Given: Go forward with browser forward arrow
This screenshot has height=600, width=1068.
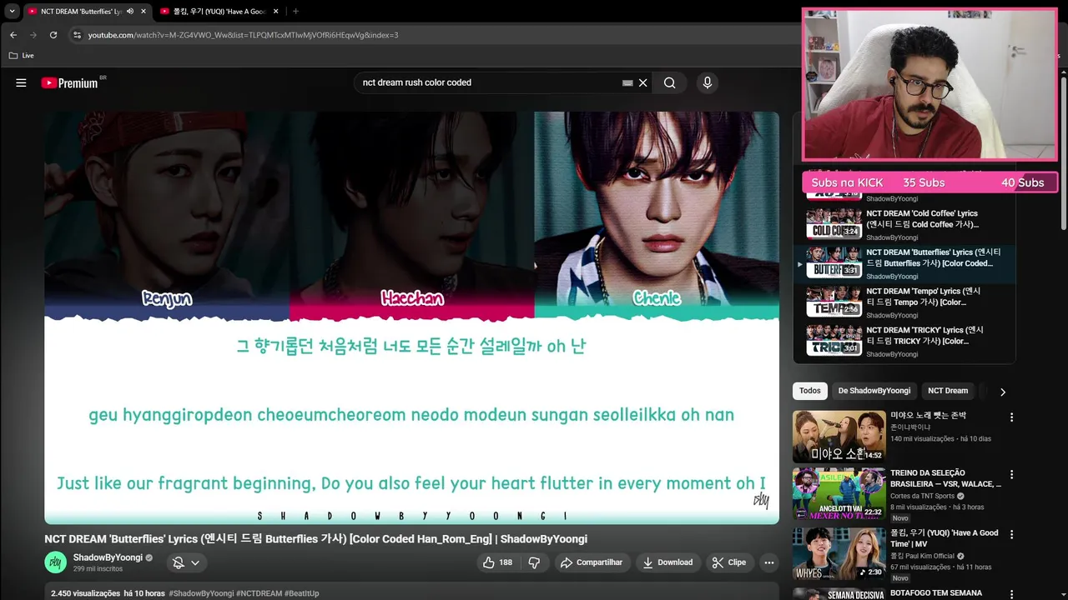Looking at the screenshot, I should (33, 35).
